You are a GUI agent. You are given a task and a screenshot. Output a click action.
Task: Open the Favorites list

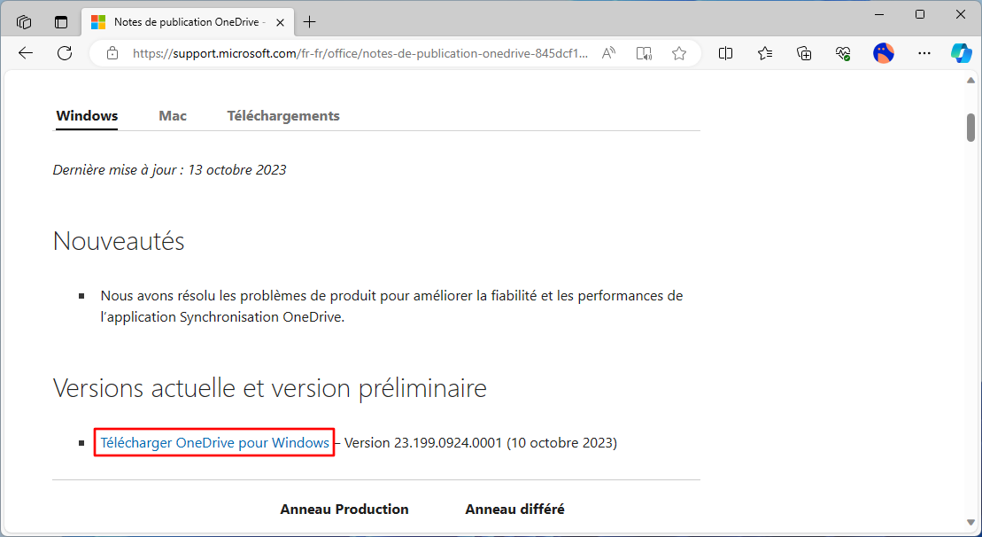coord(765,53)
